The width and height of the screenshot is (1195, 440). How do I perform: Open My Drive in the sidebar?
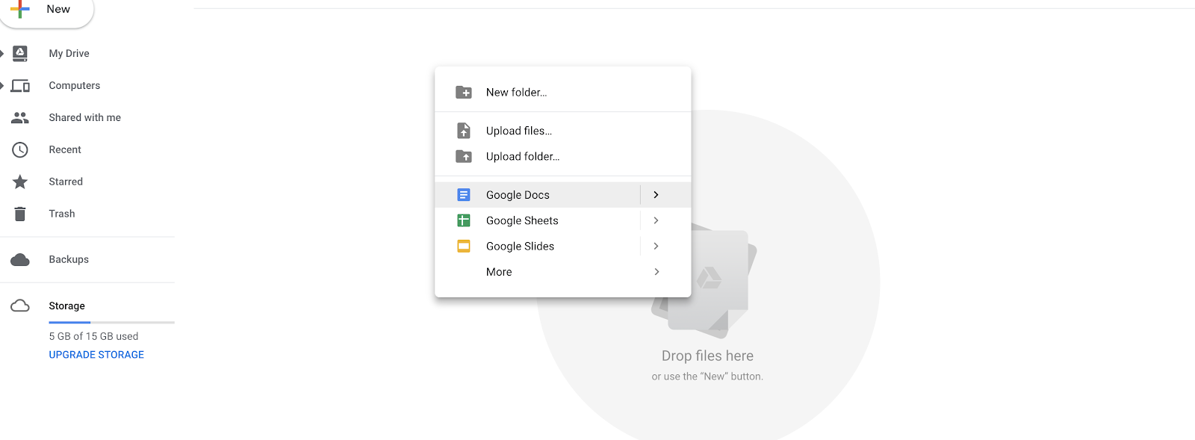click(69, 53)
